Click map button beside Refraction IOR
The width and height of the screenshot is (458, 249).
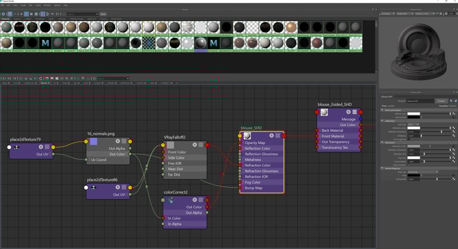pos(454,154)
